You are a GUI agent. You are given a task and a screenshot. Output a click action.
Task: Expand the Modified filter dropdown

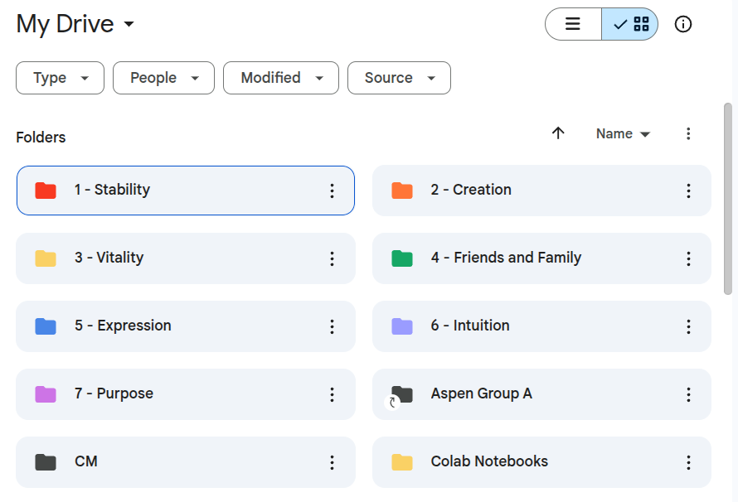point(281,78)
